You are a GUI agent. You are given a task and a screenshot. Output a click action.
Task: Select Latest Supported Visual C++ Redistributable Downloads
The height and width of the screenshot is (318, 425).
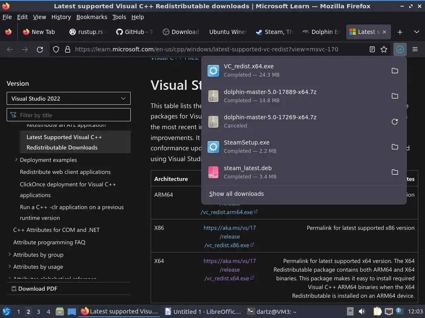point(75,142)
